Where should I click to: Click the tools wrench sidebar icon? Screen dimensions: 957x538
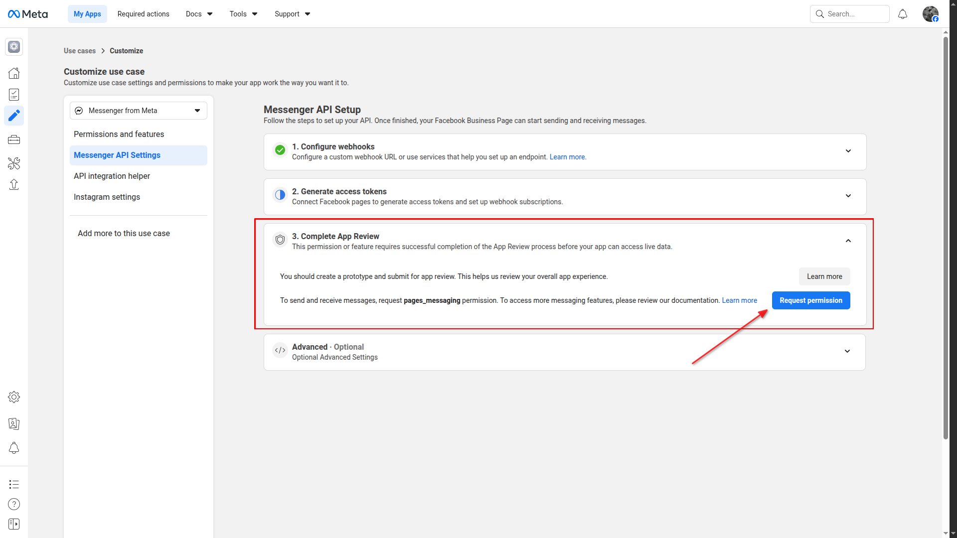pyautogui.click(x=14, y=163)
